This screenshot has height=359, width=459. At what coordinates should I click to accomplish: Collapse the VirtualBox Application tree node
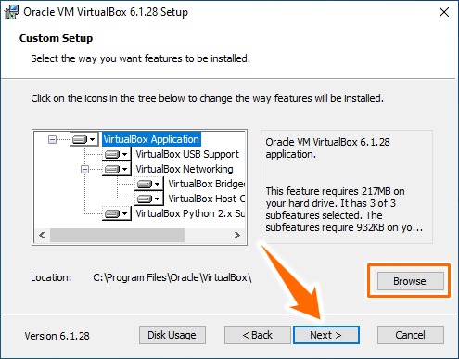point(52,140)
